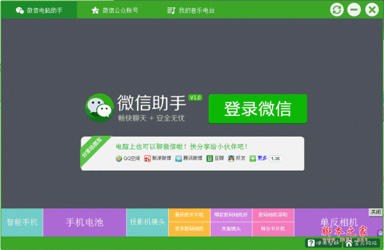Open the 我的音乐电台 tab
This screenshot has height=250, width=384.
point(191,10)
